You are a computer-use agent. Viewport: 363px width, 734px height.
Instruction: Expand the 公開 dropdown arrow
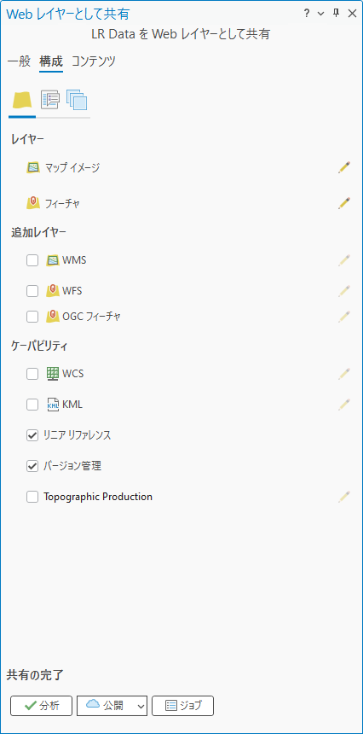click(141, 706)
